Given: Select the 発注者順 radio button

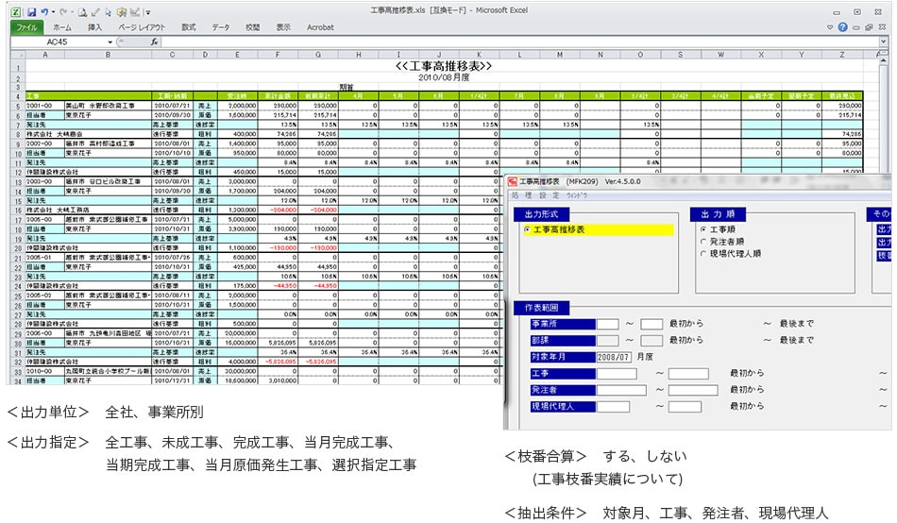Looking at the screenshot, I should point(703,242).
